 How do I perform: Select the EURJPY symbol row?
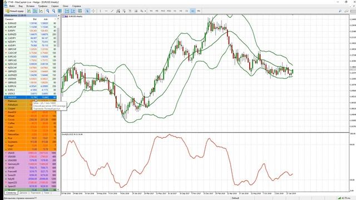[31, 31]
